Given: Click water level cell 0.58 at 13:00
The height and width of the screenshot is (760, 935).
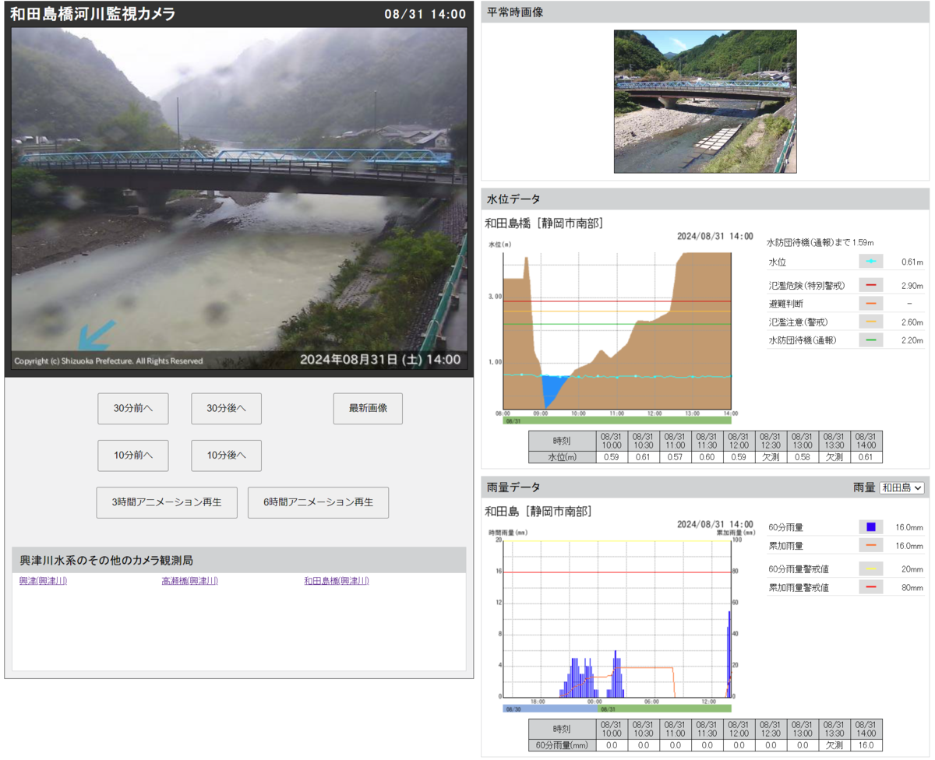Looking at the screenshot, I should pyautogui.click(x=803, y=457).
